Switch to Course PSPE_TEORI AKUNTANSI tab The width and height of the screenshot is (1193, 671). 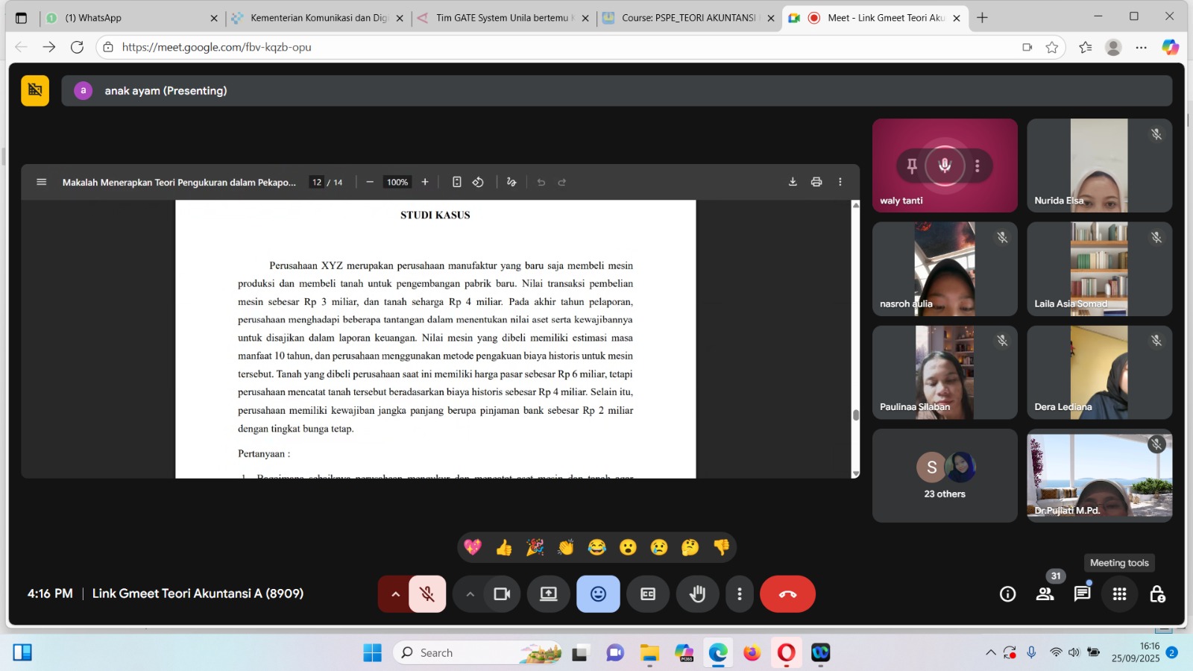click(687, 18)
